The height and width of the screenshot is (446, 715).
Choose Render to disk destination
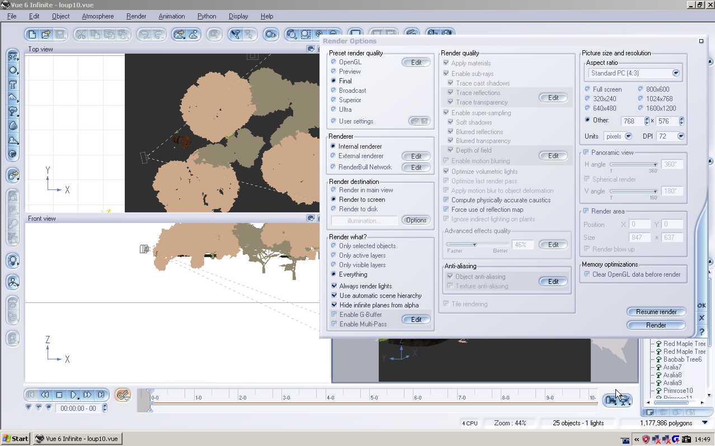333,209
